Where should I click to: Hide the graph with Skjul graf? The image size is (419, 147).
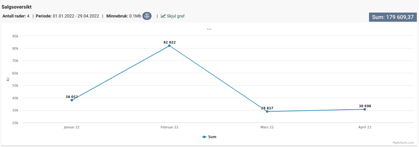175,16
